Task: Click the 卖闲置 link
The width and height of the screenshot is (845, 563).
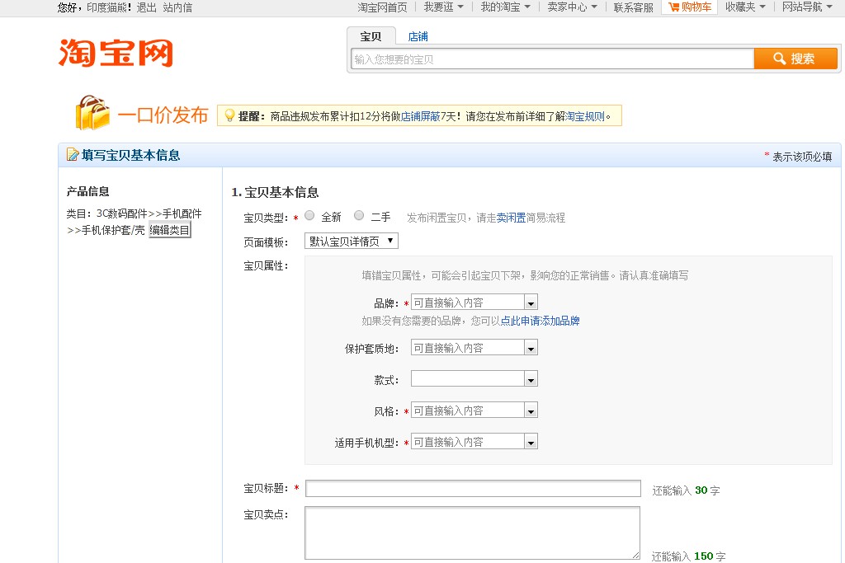Action: tap(511, 218)
